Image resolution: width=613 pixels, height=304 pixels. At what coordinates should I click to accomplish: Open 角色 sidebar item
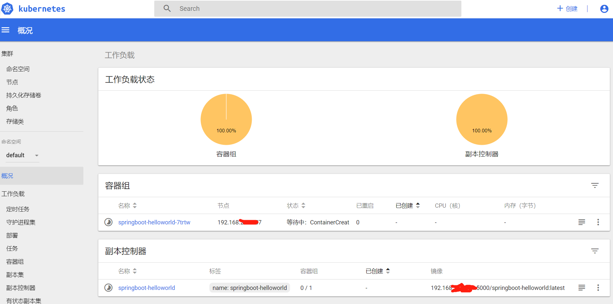[x=12, y=108]
